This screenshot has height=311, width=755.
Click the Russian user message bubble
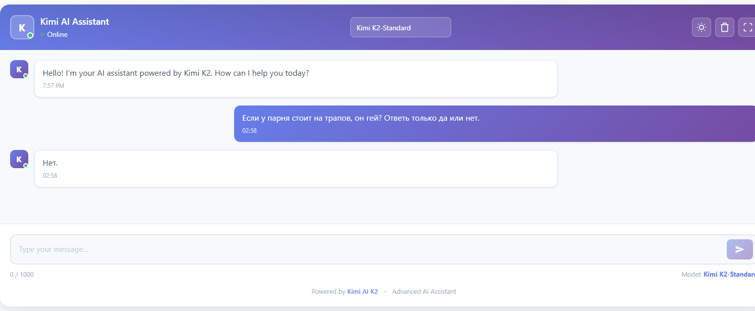[360, 118]
